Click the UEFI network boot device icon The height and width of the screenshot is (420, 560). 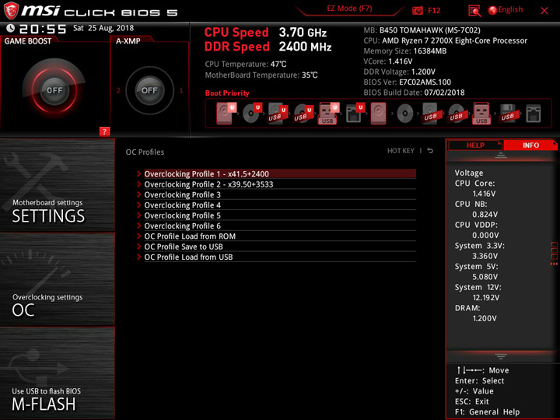pyautogui.click(x=355, y=114)
